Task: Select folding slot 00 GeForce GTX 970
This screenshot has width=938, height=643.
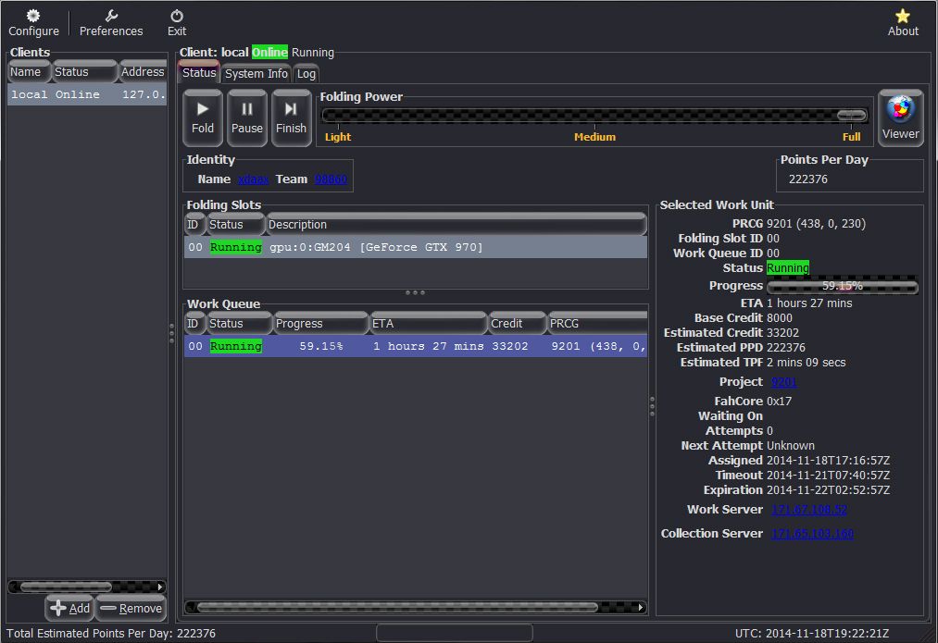Action: (x=415, y=247)
